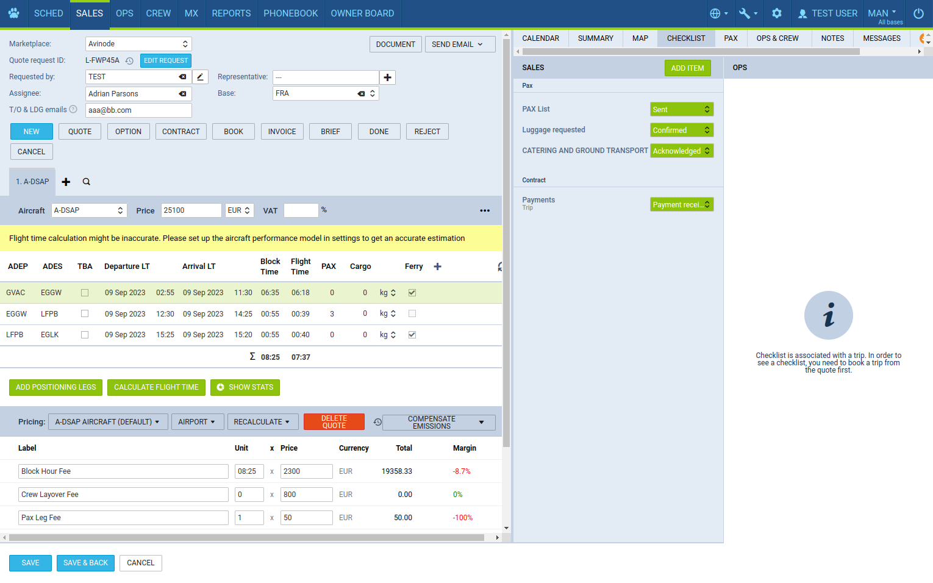Screen dimensions: 933x583
Task: Open the three-dots aircraft options menu
Action: 484,211
